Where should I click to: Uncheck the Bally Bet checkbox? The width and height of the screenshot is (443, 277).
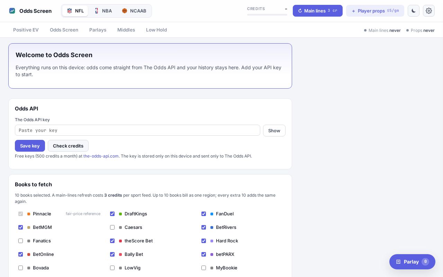112,254
